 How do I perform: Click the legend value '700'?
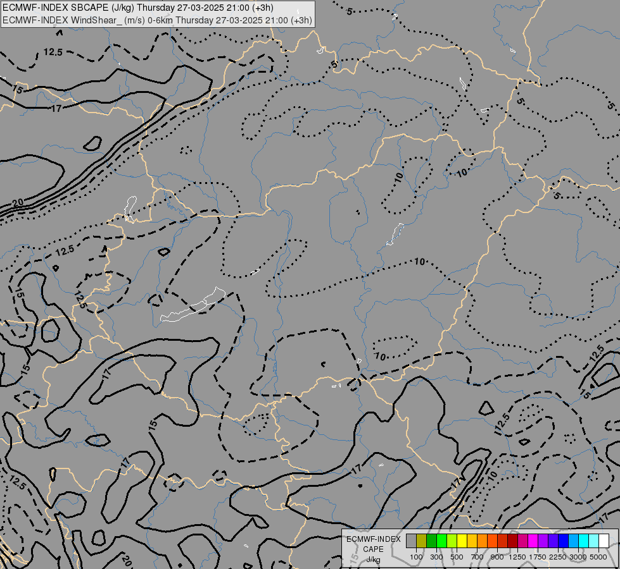478,557
